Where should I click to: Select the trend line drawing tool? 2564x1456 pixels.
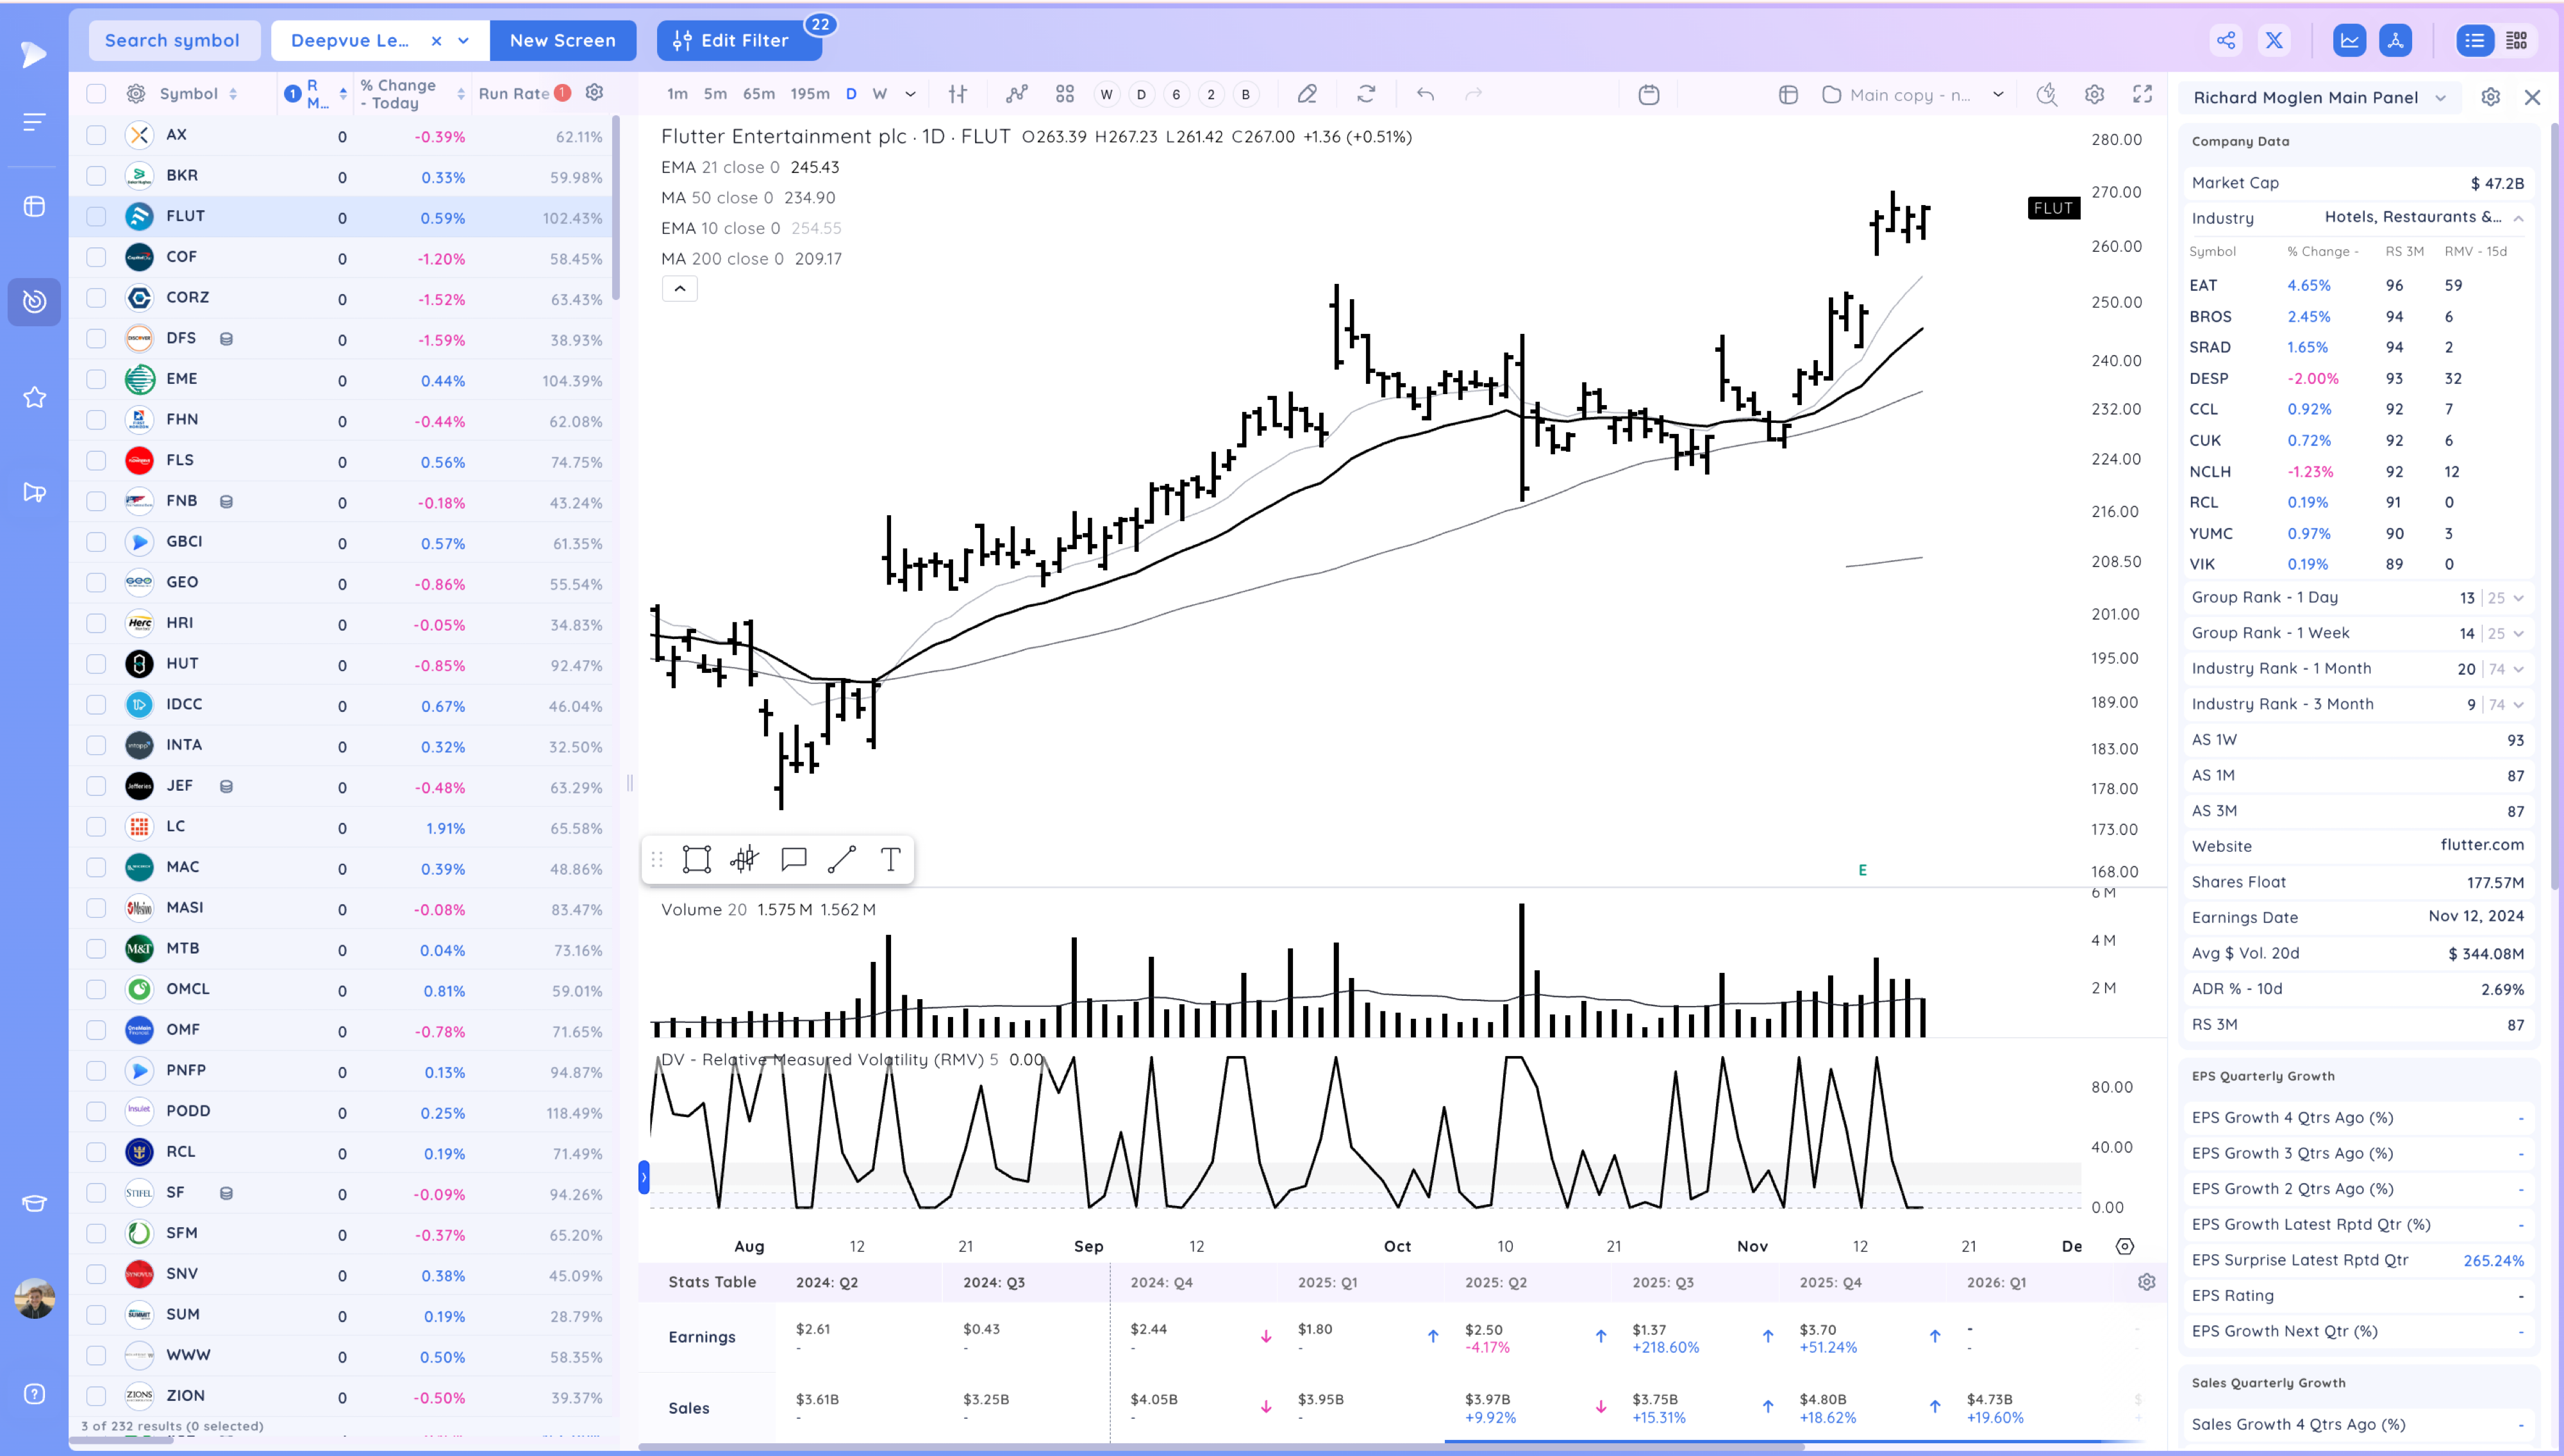[842, 859]
